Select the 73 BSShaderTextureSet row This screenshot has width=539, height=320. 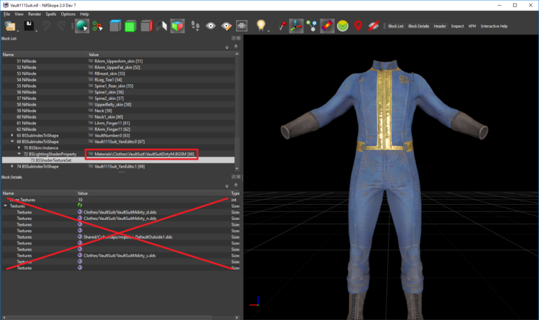pyautogui.click(x=119, y=160)
